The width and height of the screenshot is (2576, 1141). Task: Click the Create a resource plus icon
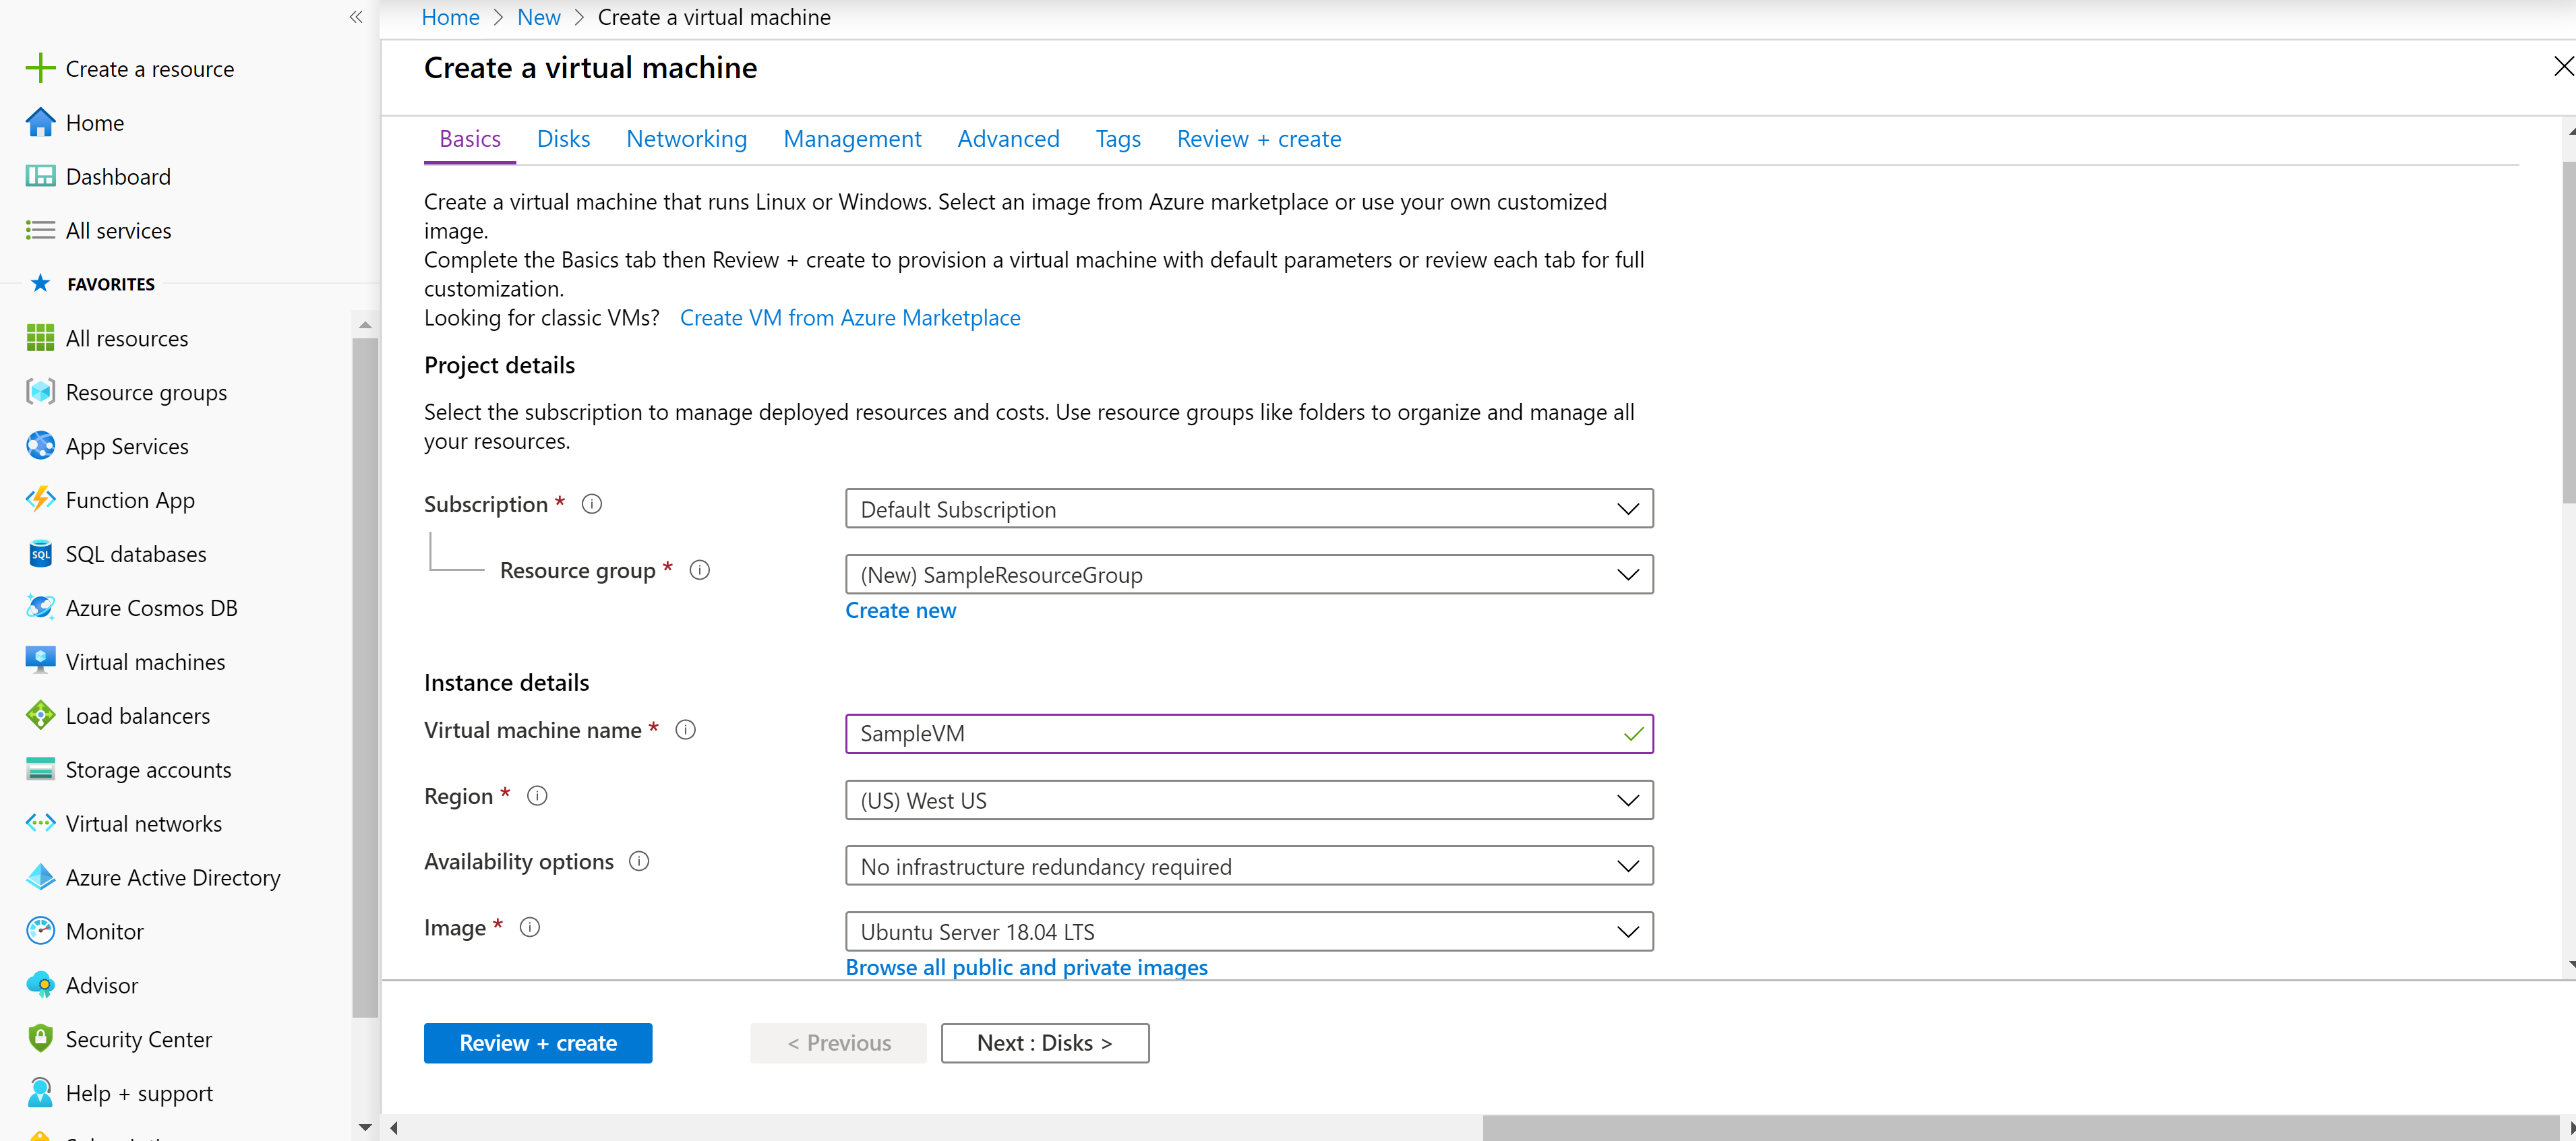40,68
